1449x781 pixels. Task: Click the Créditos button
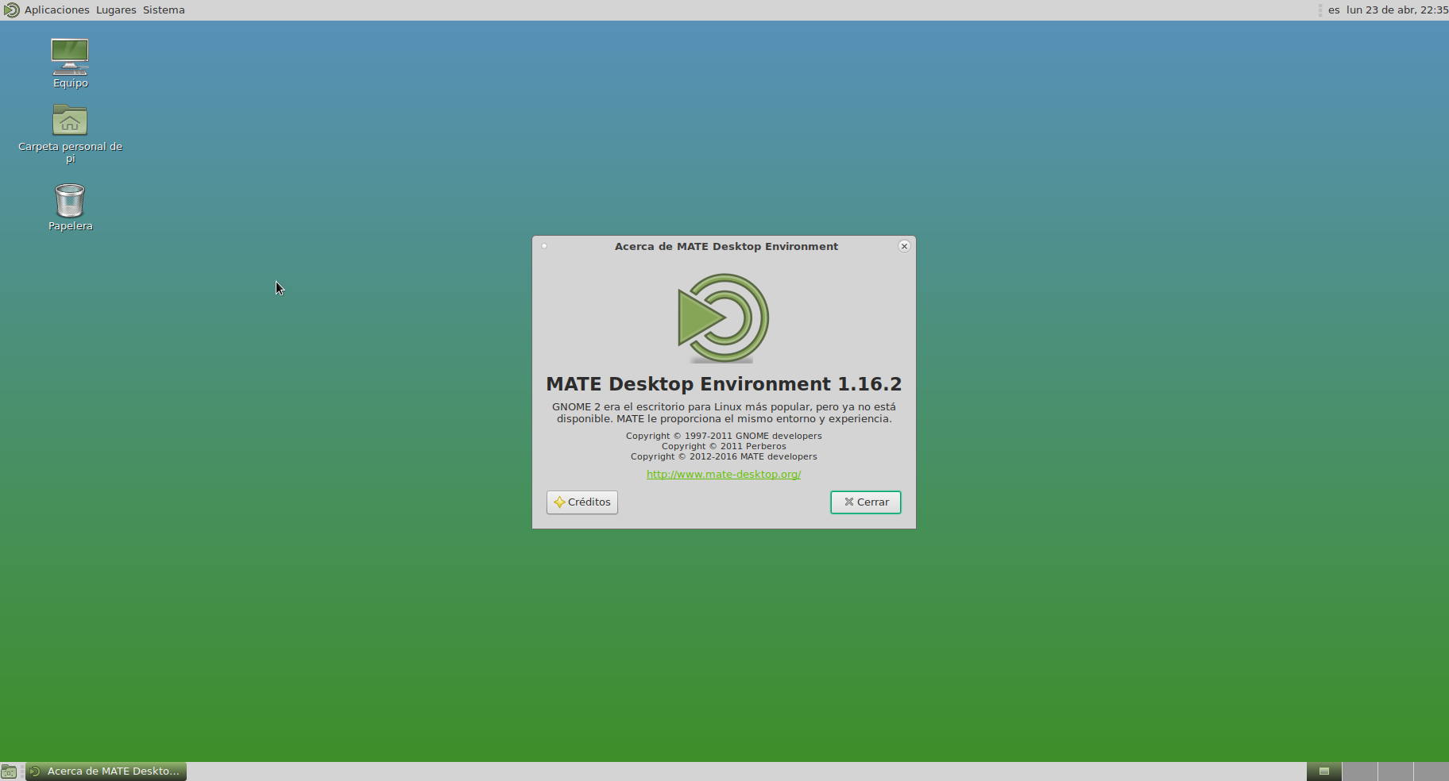(582, 502)
